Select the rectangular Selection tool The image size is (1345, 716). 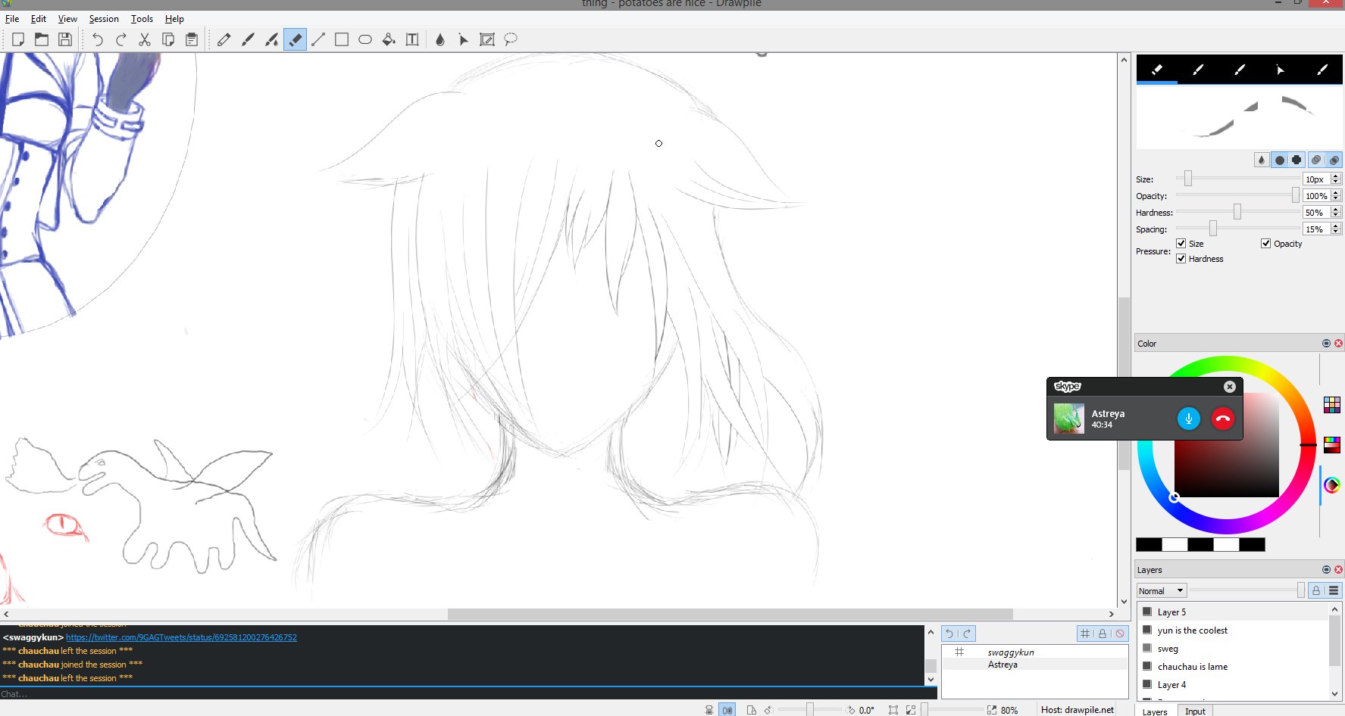(487, 39)
